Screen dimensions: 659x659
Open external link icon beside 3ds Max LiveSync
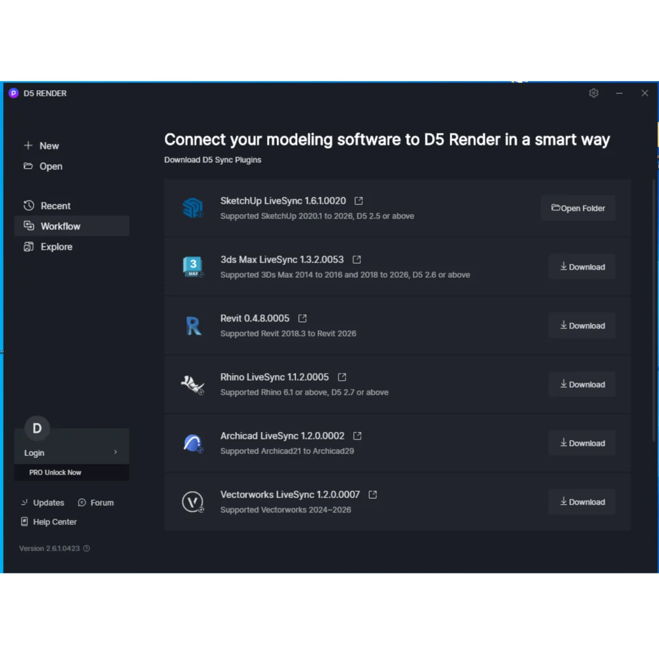(x=356, y=260)
